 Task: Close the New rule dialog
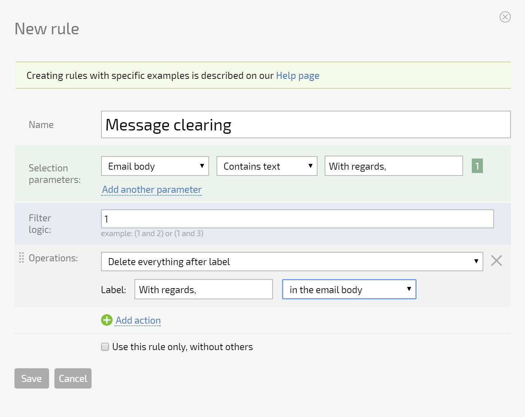[x=505, y=17]
